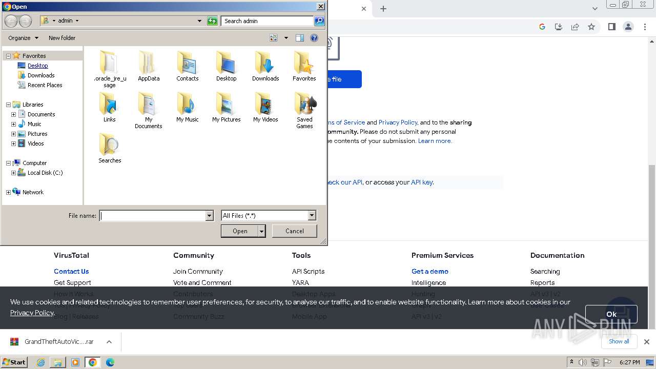Select Computer in navigation pane
The height and width of the screenshot is (369, 656).
[34, 163]
